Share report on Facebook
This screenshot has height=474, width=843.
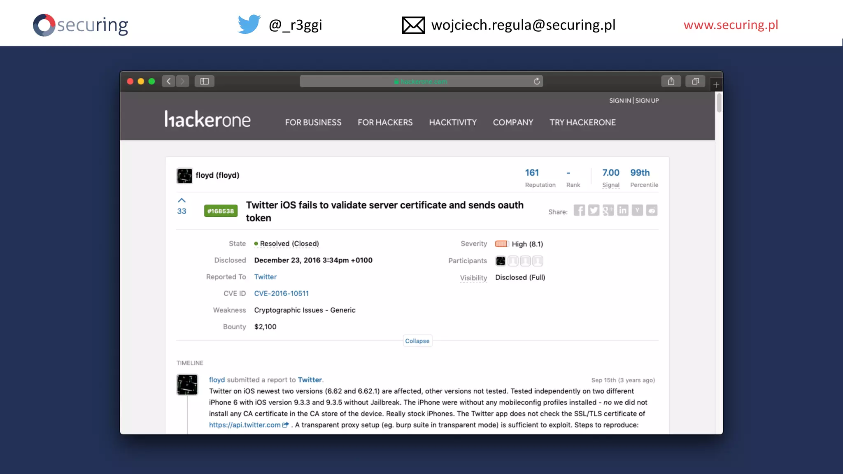point(579,210)
